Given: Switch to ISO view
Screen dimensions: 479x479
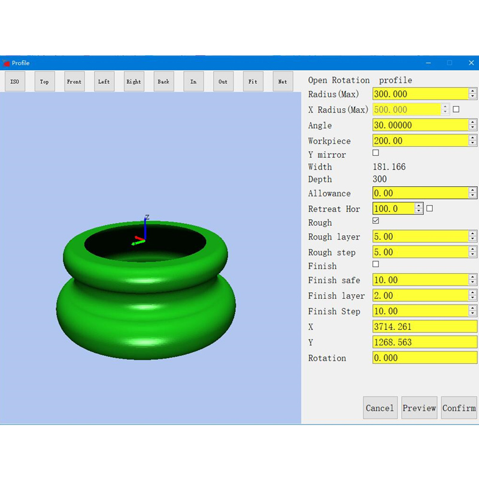Looking at the screenshot, I should 15,81.
